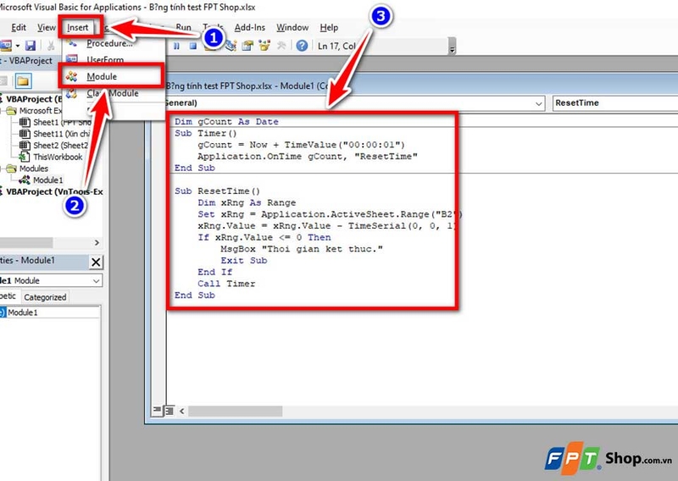The image size is (678, 481).
Task: Open the Object Browser toolbar icon
Action: (264, 46)
